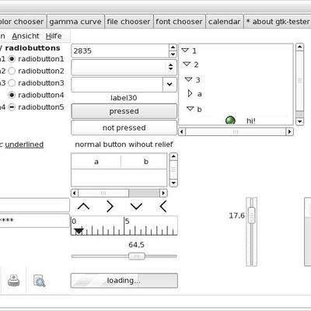Click the ruler widget
This screenshot has height=311, width=311.
coord(124,225)
